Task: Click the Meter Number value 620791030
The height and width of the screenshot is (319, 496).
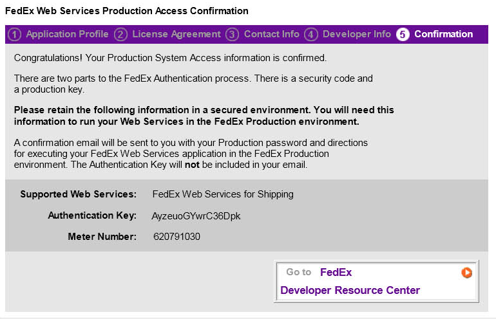Action: pos(176,237)
